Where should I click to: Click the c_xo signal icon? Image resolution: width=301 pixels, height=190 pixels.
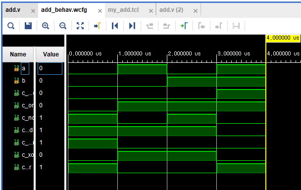[x=17, y=155]
